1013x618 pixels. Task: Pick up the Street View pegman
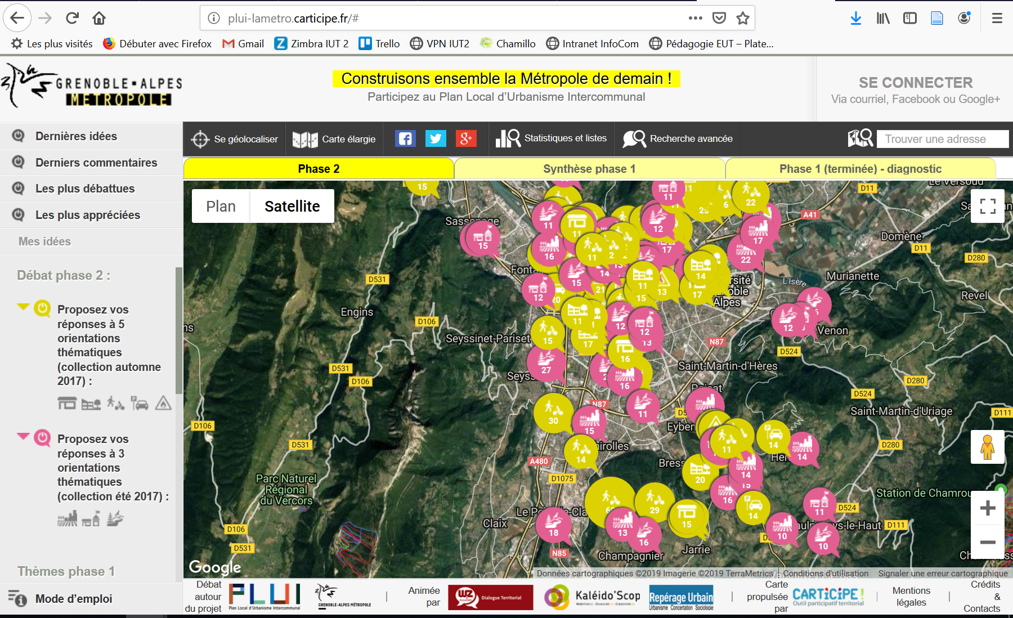(x=988, y=447)
